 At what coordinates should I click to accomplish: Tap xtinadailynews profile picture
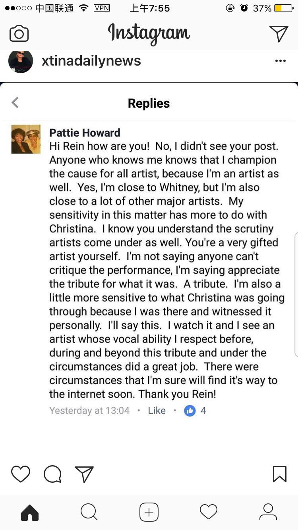(x=21, y=62)
